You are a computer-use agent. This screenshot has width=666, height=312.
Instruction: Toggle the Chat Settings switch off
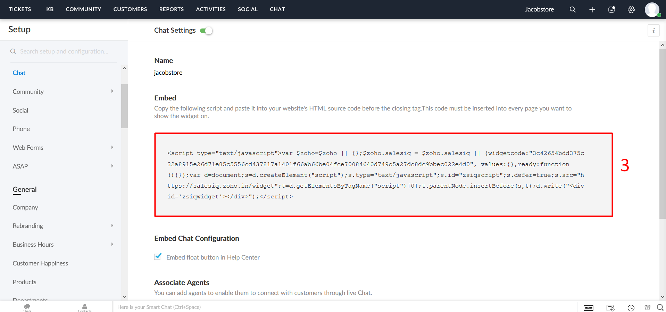[206, 31]
